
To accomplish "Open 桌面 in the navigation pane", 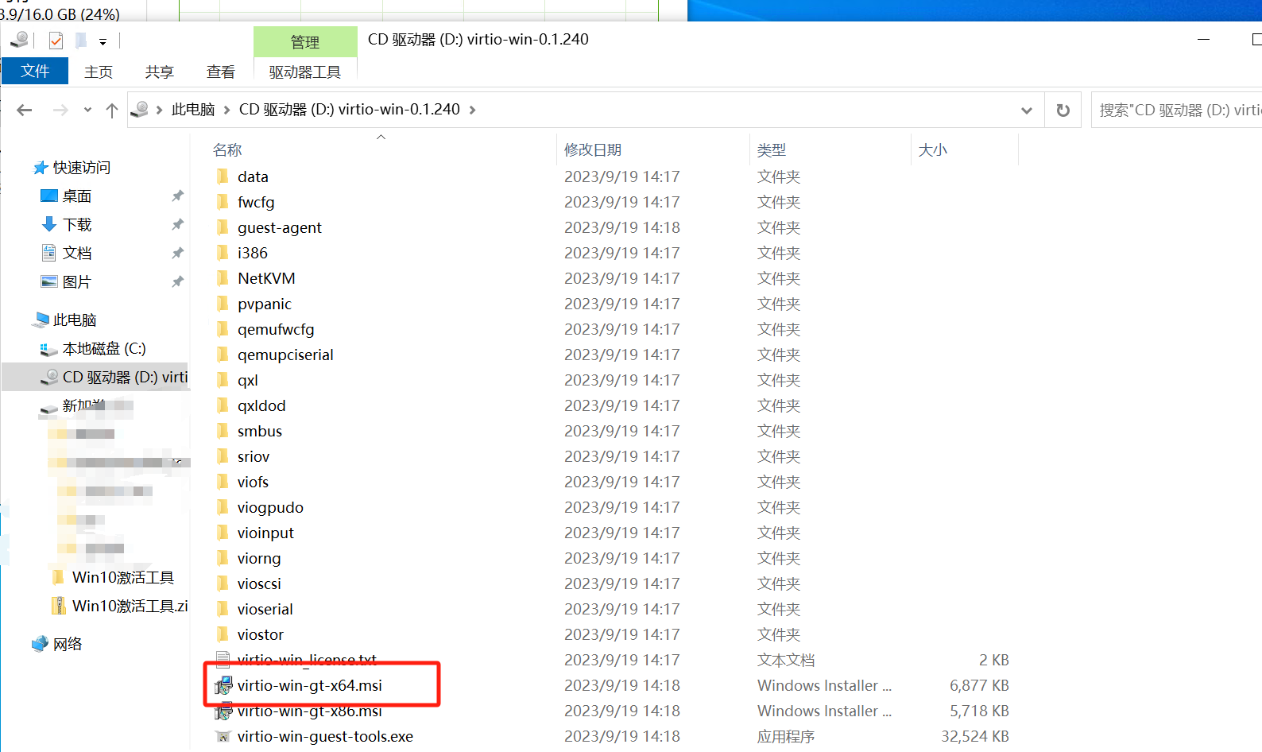I will click(x=77, y=196).
